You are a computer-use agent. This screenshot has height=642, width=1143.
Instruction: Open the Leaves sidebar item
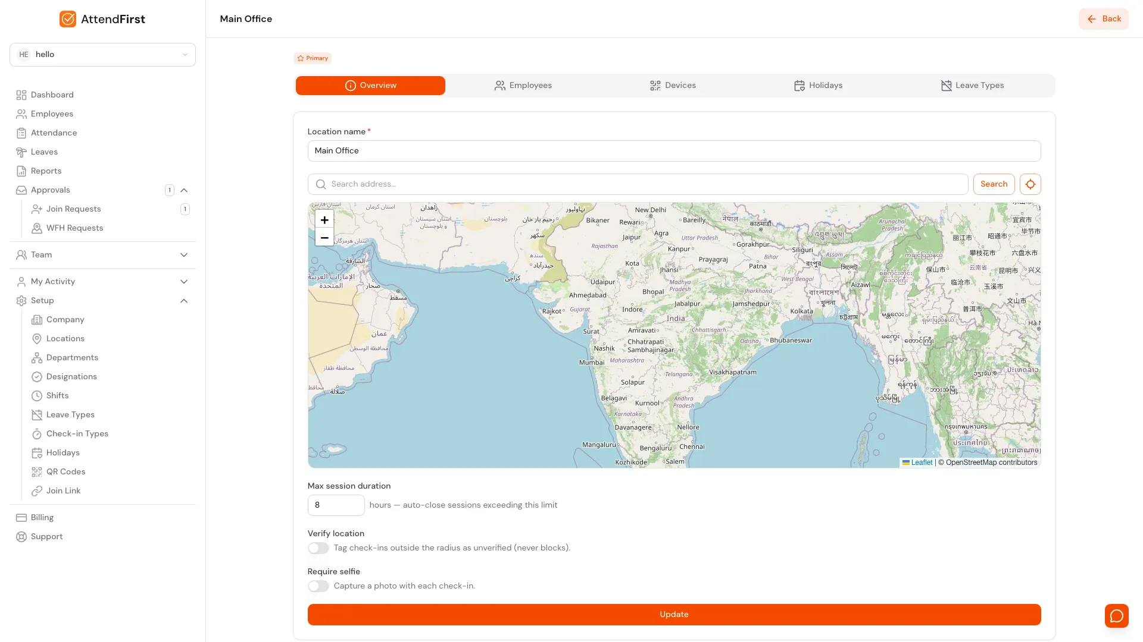click(44, 152)
